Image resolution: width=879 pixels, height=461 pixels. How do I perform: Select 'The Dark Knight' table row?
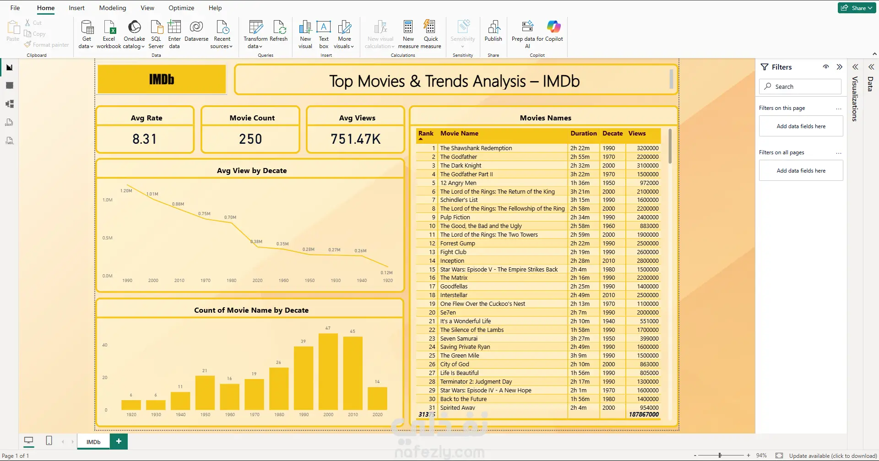pyautogui.click(x=538, y=165)
